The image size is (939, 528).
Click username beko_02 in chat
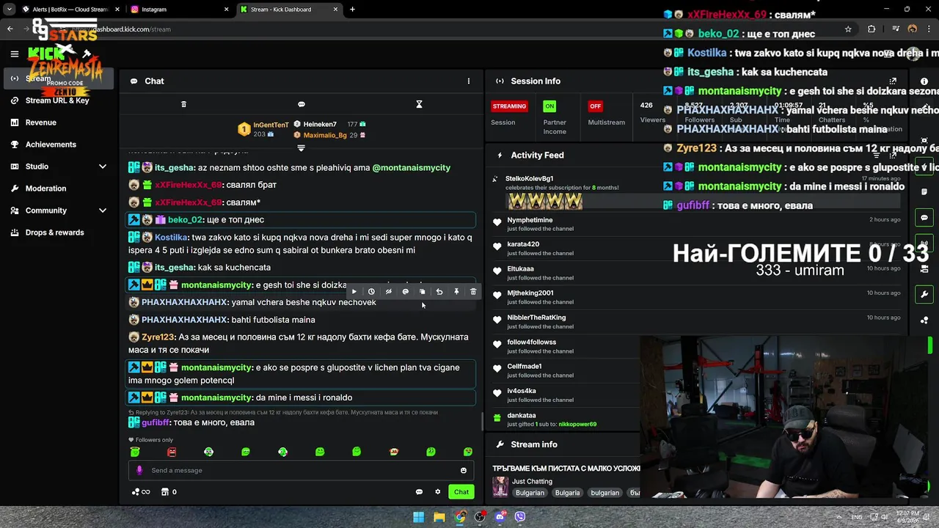[x=185, y=220]
